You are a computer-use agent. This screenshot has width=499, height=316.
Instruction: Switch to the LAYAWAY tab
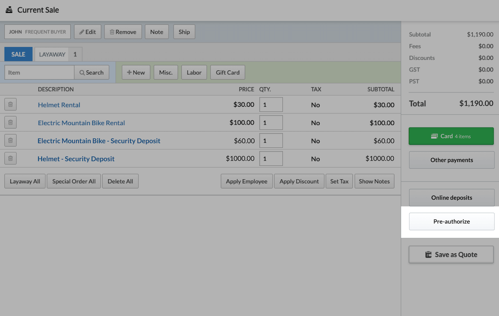52,54
